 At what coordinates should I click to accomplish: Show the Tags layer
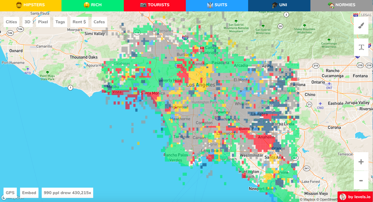point(60,22)
